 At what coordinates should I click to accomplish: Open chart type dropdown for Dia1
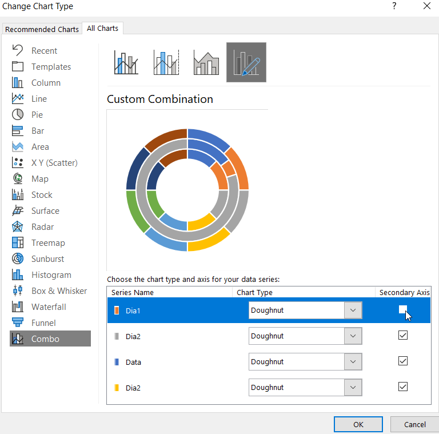353,310
